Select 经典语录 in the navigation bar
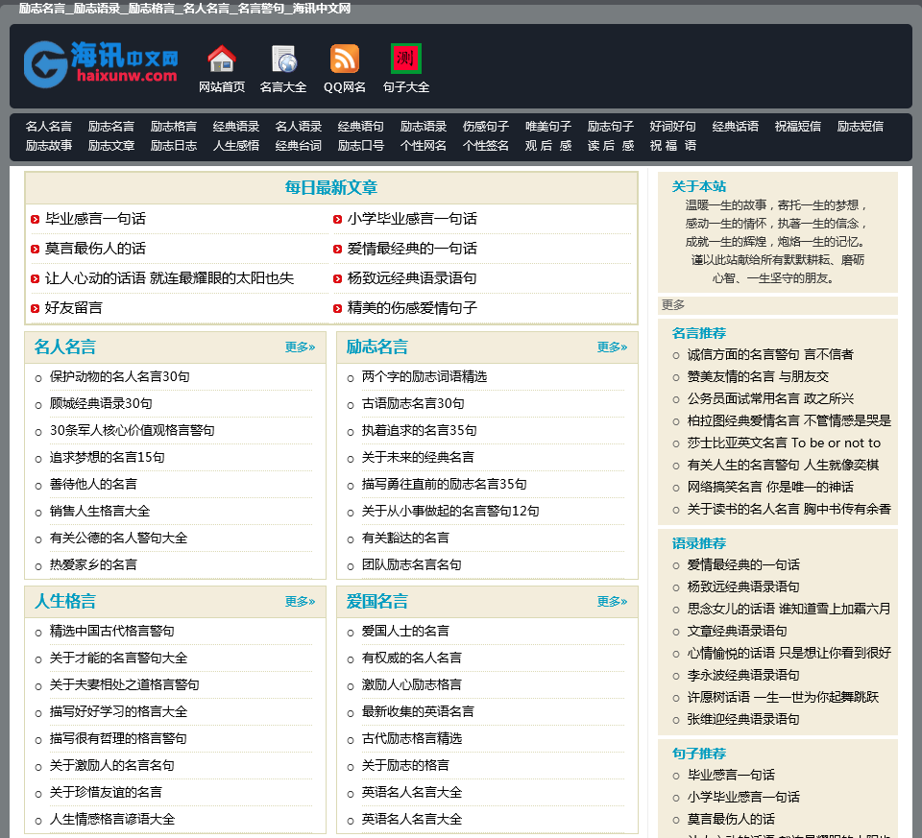The image size is (922, 838). 236,127
